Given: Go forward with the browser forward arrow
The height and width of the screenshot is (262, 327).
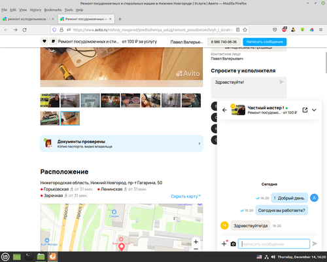Looking at the screenshot, I should point(15,29).
